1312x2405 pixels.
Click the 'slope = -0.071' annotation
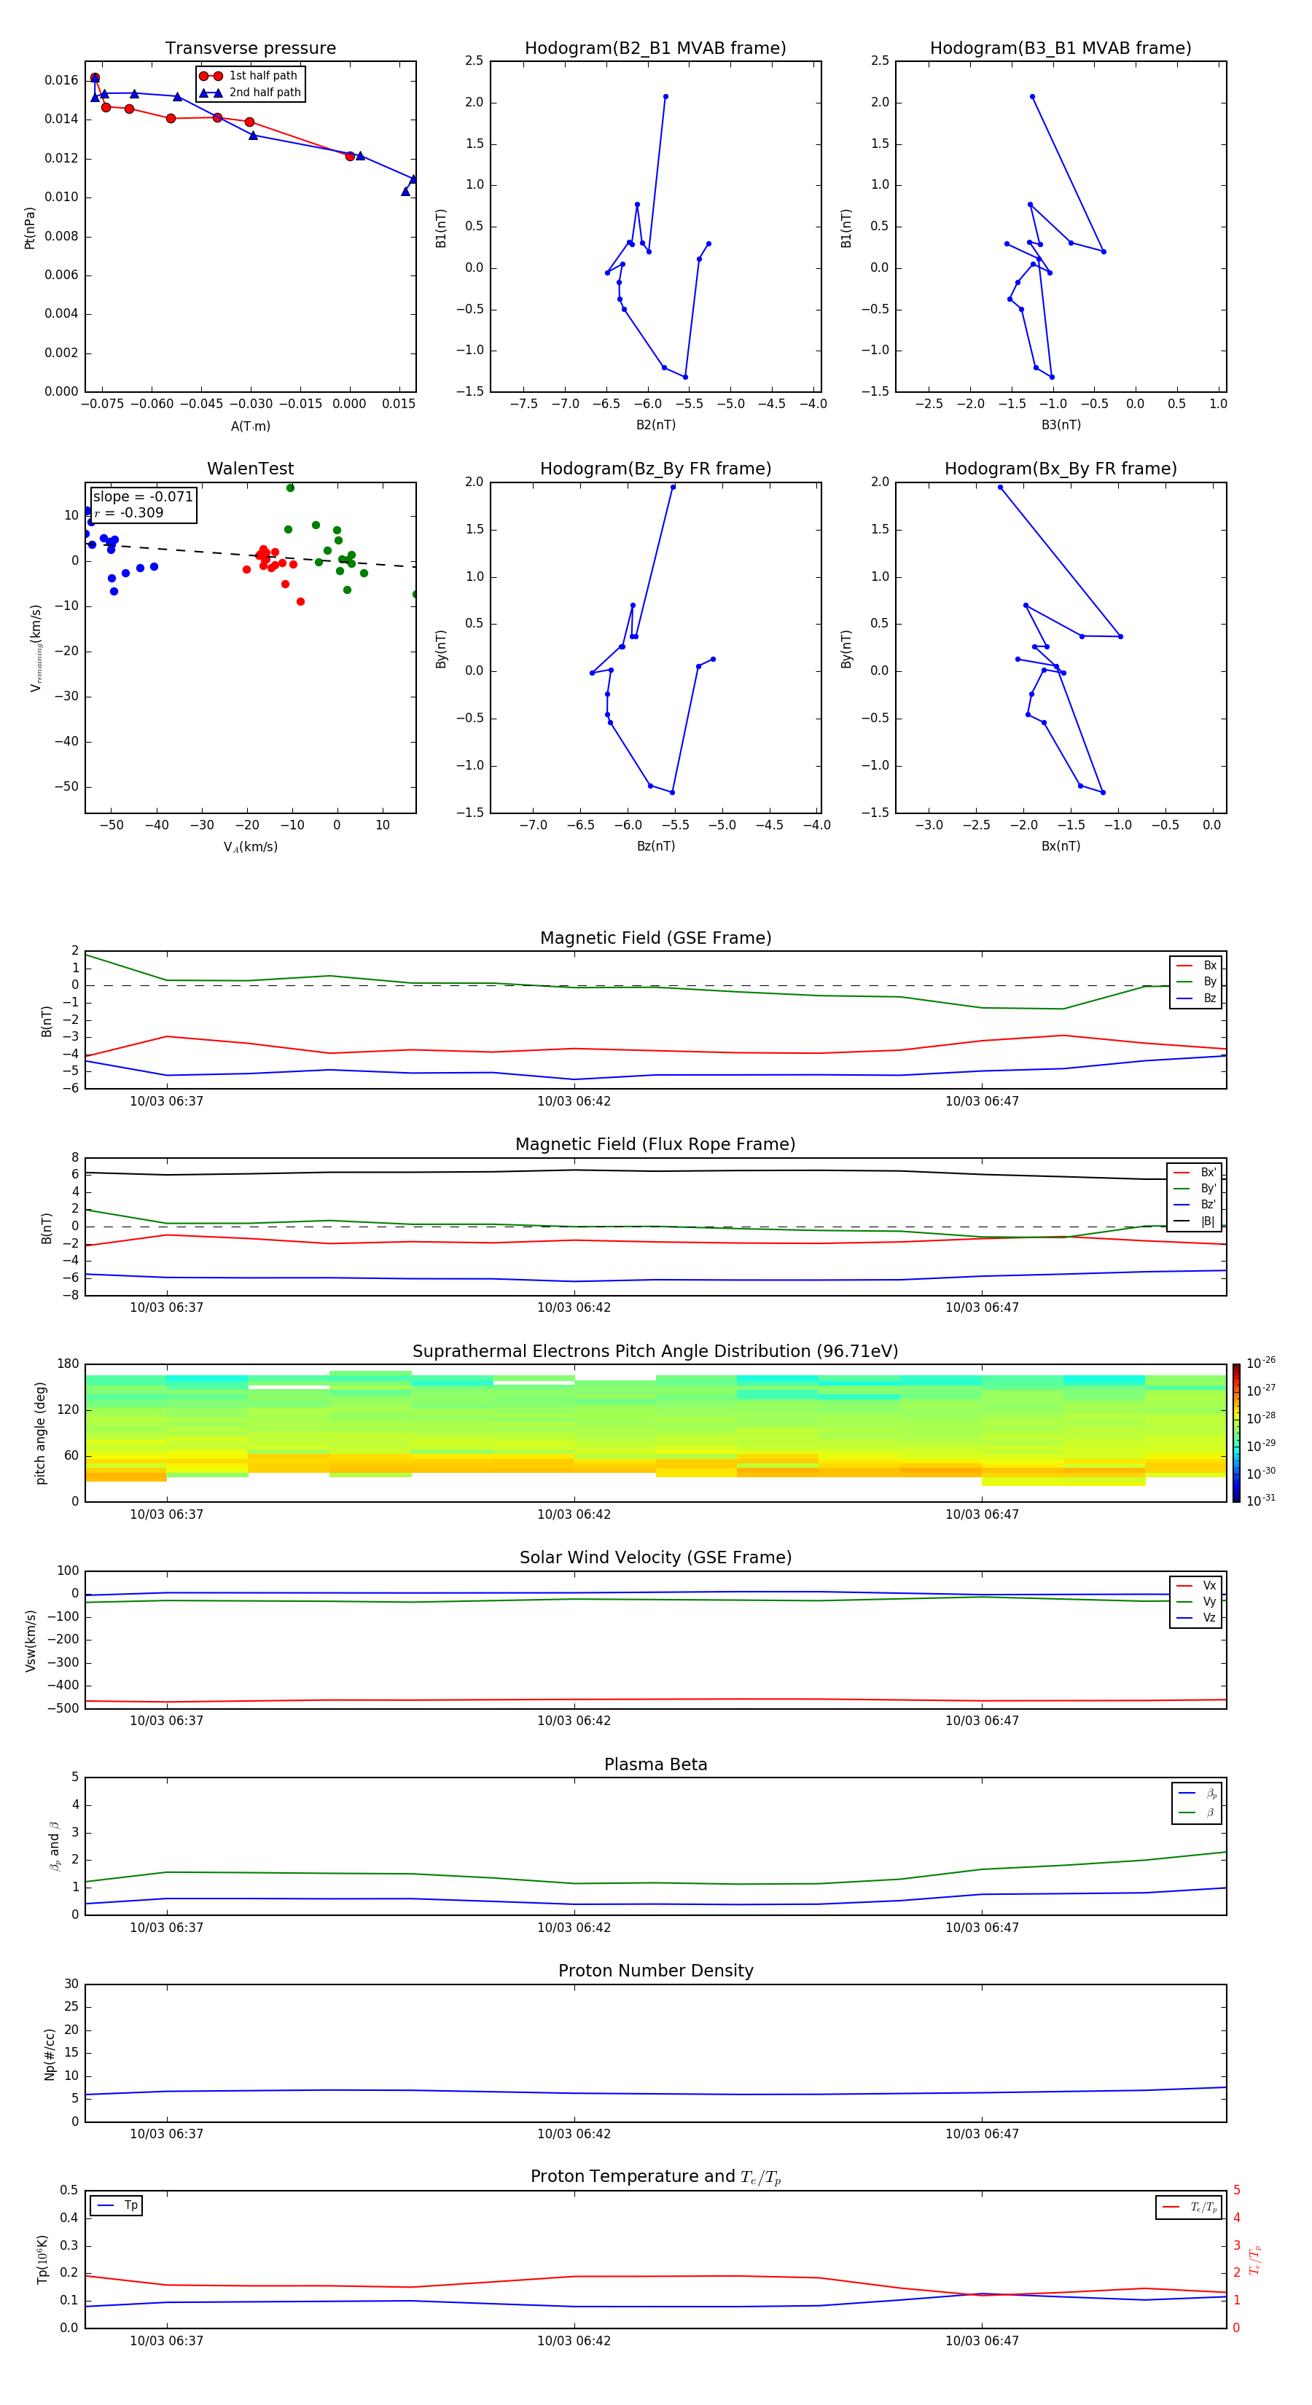pyautogui.click(x=143, y=497)
